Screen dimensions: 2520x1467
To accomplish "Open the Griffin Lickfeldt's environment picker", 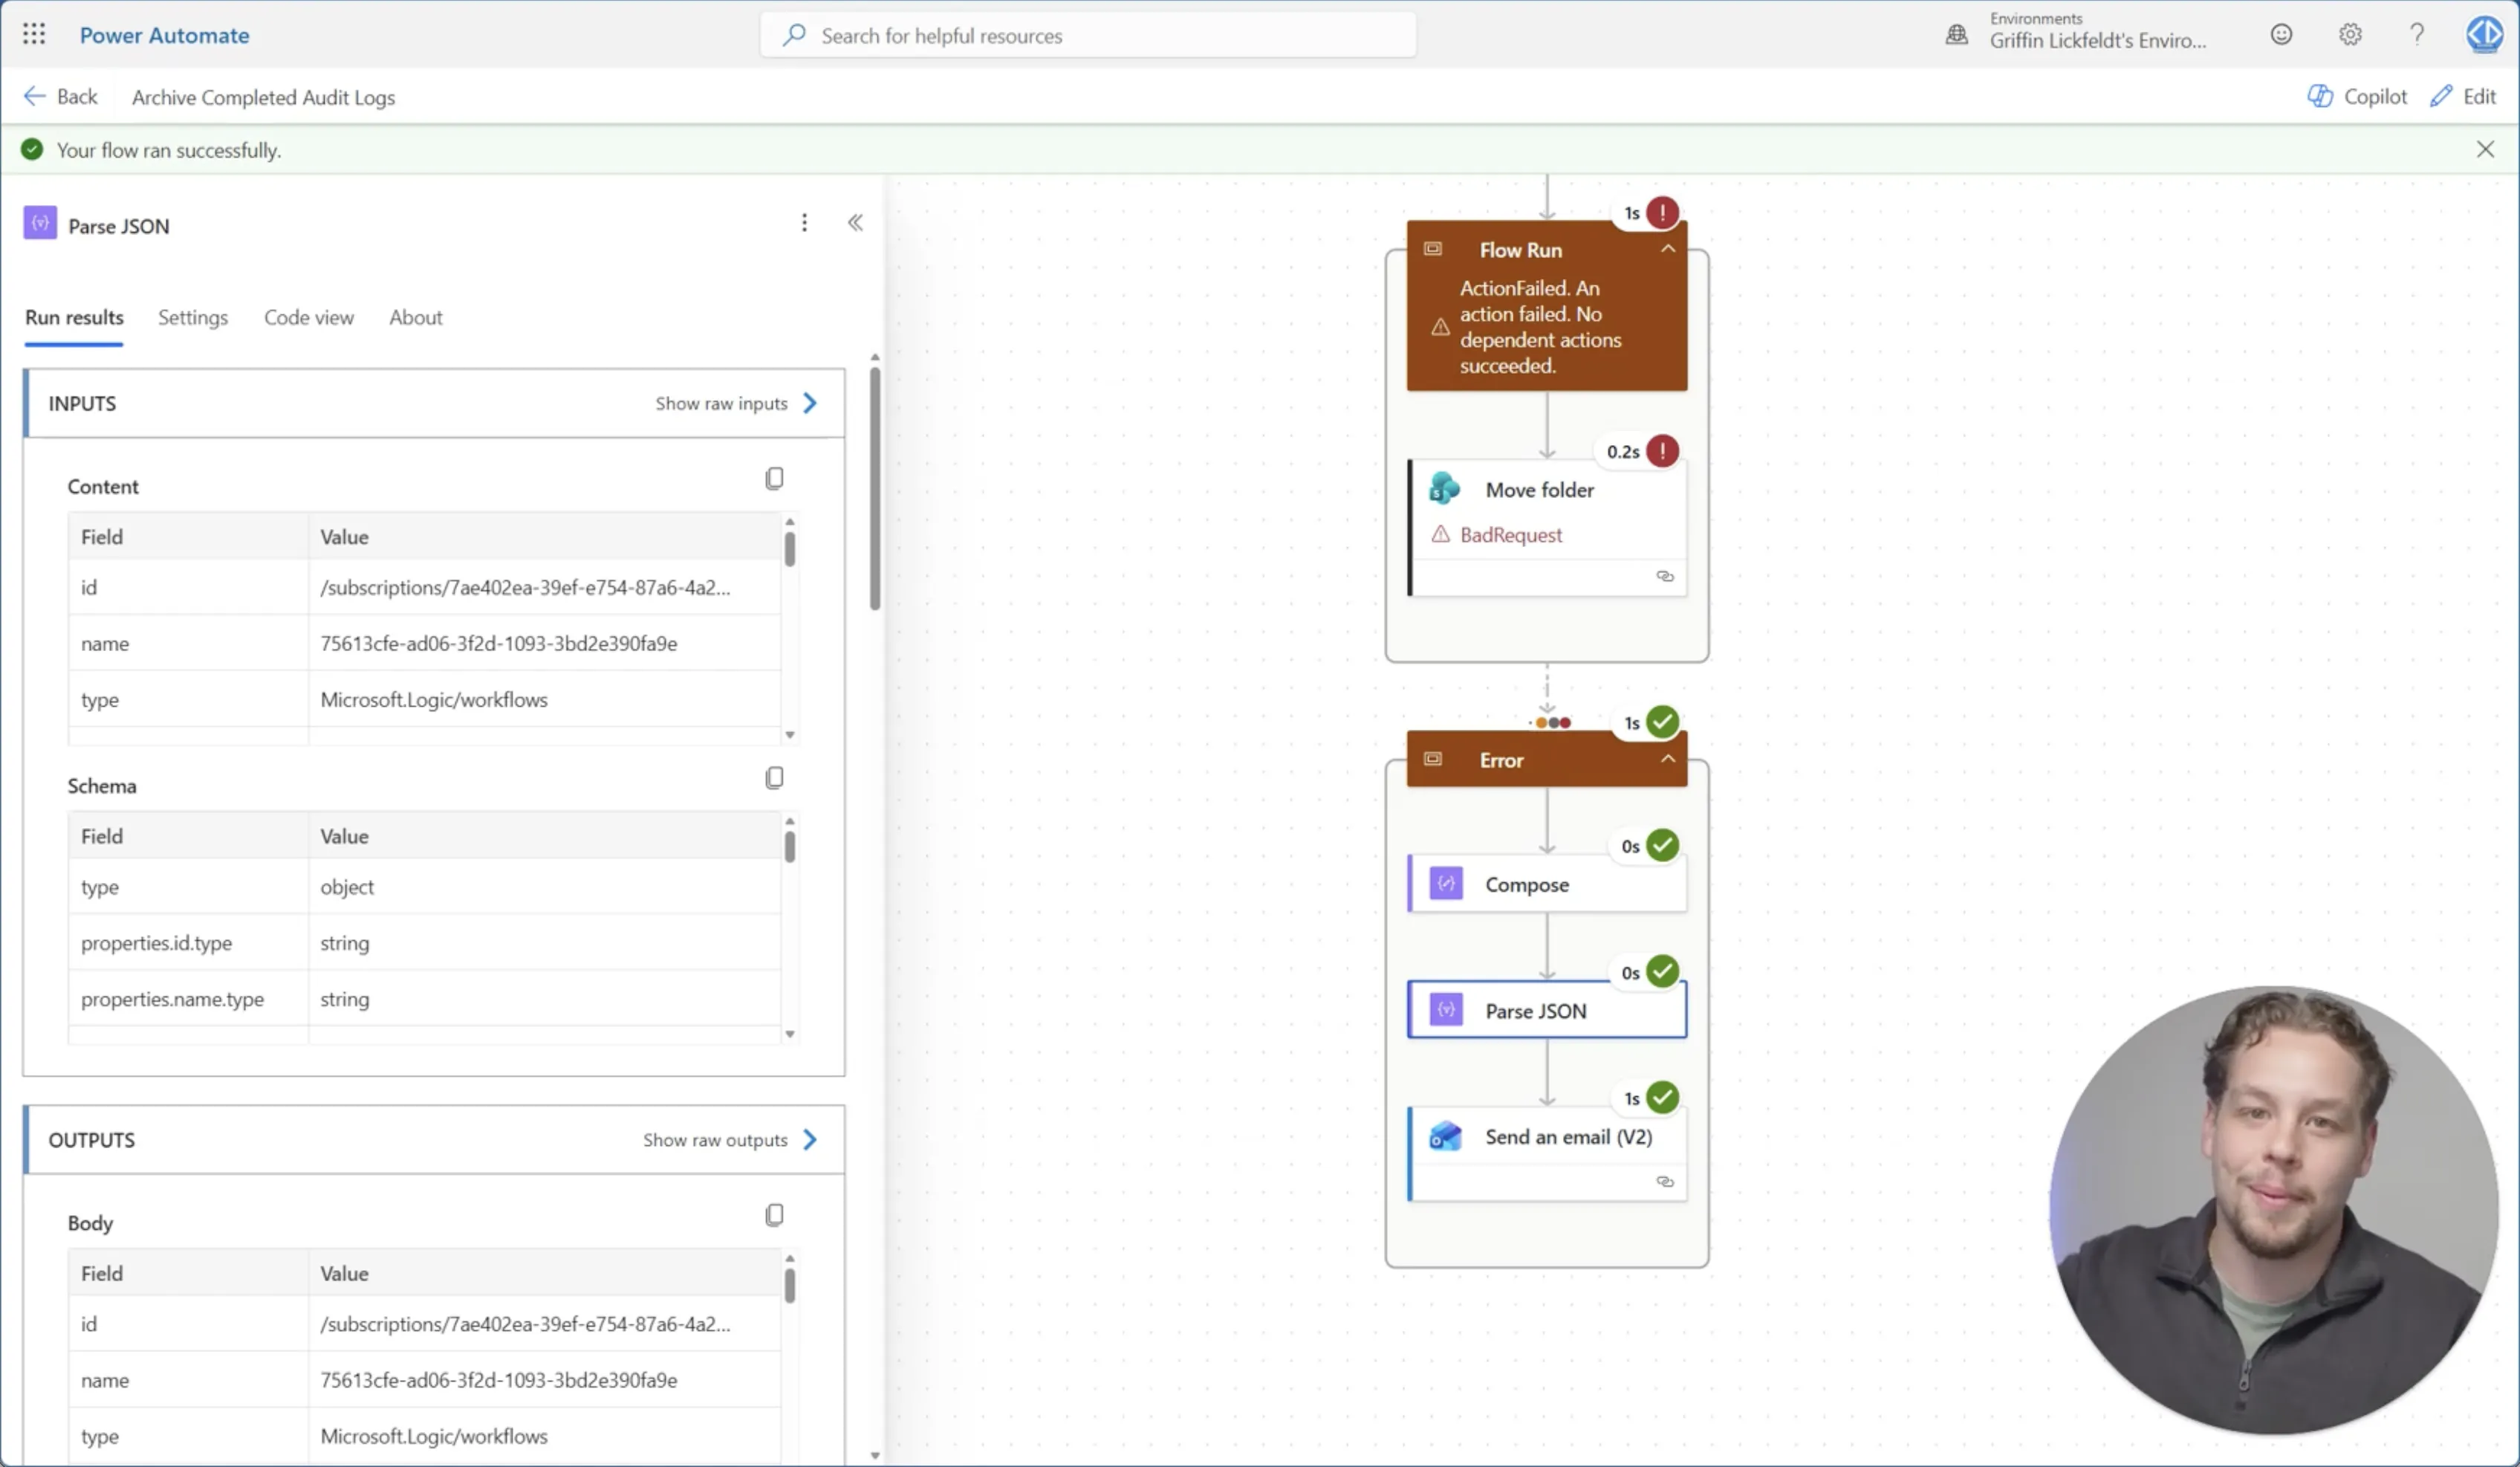I will [x=2097, y=32].
